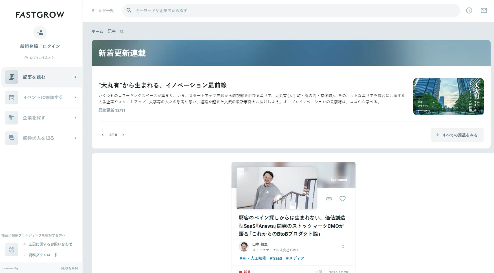Click the add-user registration icon
494x273 pixels.
pos(40,32)
